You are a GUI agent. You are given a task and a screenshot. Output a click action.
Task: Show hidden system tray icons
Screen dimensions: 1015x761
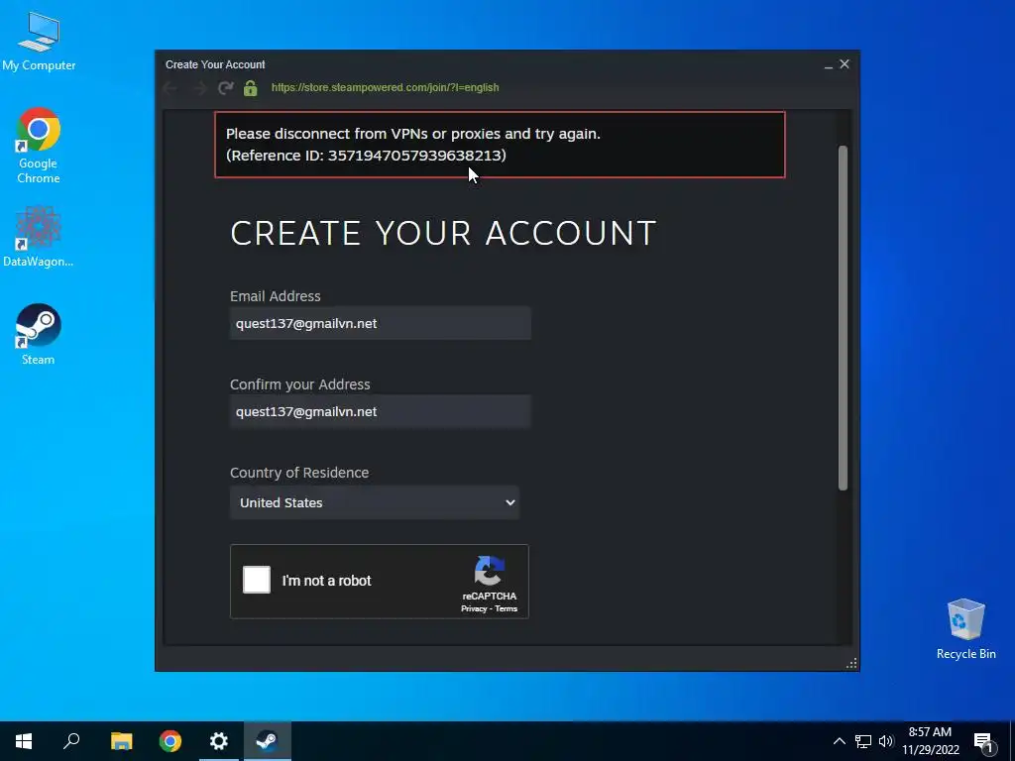839,741
